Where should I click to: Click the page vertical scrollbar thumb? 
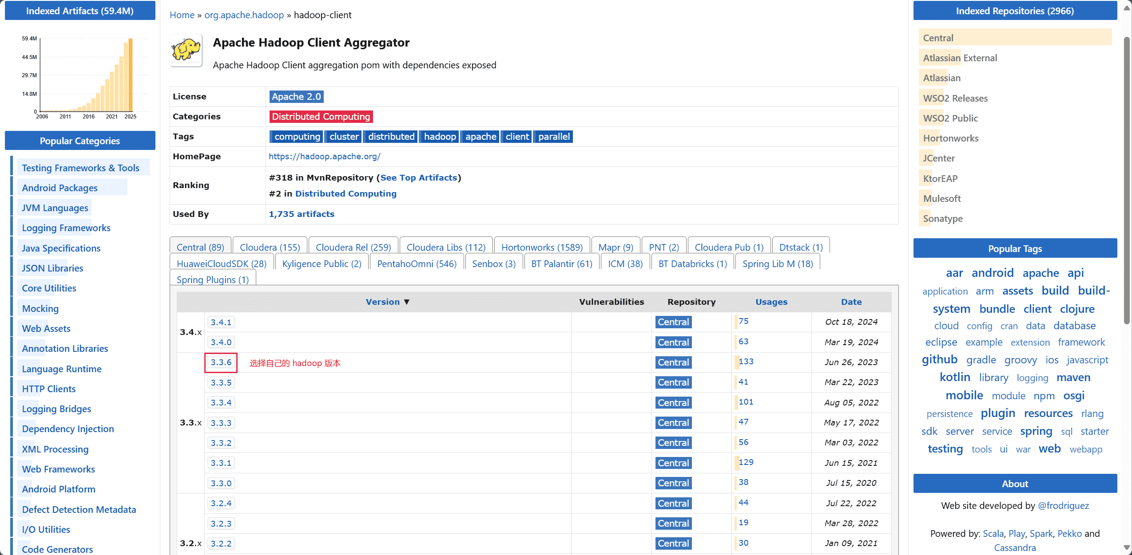point(1127,180)
